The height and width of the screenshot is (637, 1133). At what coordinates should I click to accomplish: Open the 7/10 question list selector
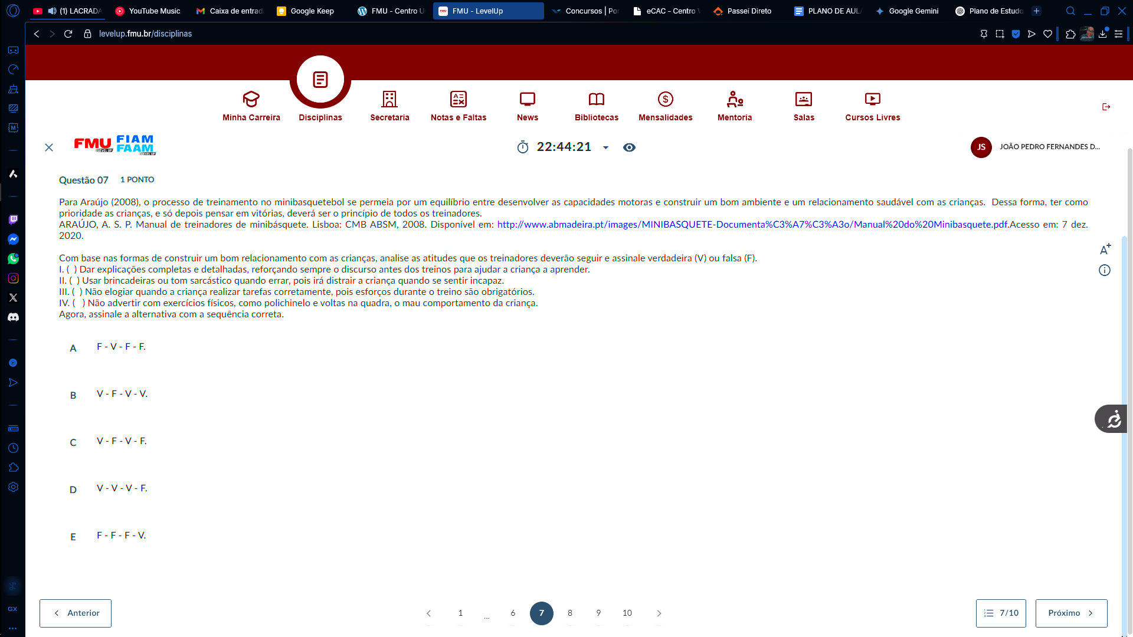(x=1001, y=613)
